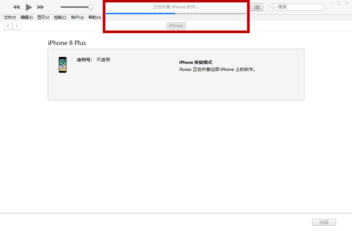Open the 显示(V) menu

coord(43,18)
